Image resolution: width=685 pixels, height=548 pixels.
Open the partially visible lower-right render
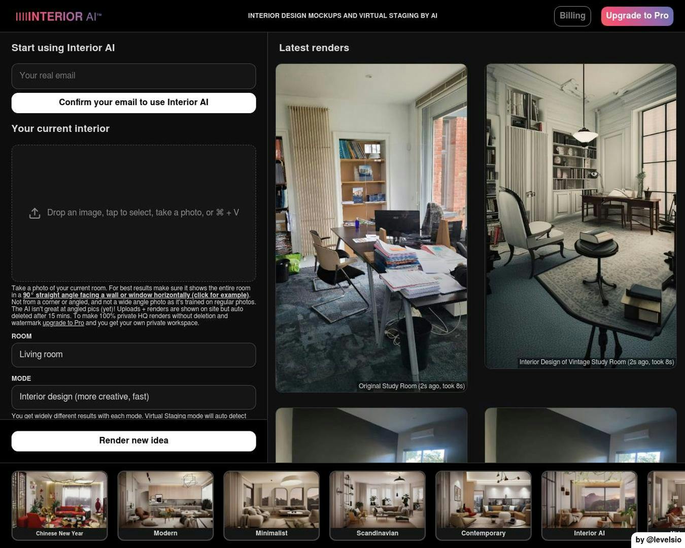580,435
